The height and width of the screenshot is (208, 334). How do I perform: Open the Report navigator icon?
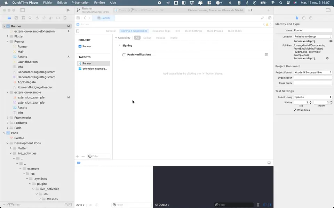click(x=65, y=18)
